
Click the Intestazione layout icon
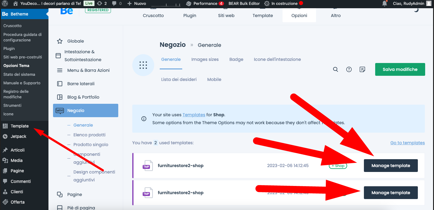(58, 56)
